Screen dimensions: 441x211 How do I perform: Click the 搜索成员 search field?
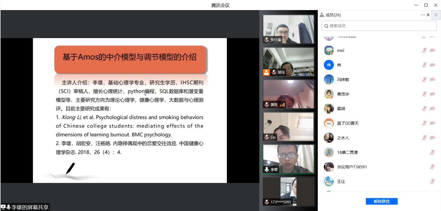[x=379, y=26]
